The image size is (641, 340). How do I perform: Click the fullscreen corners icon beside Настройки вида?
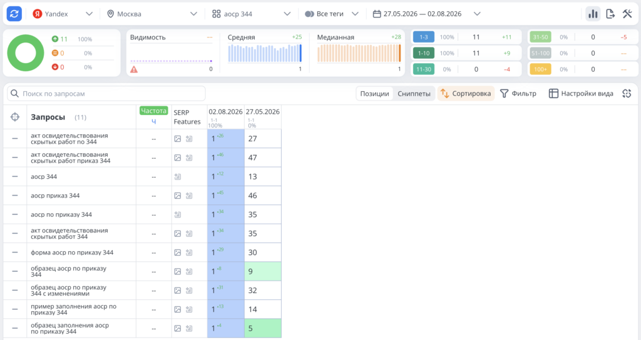click(x=627, y=94)
